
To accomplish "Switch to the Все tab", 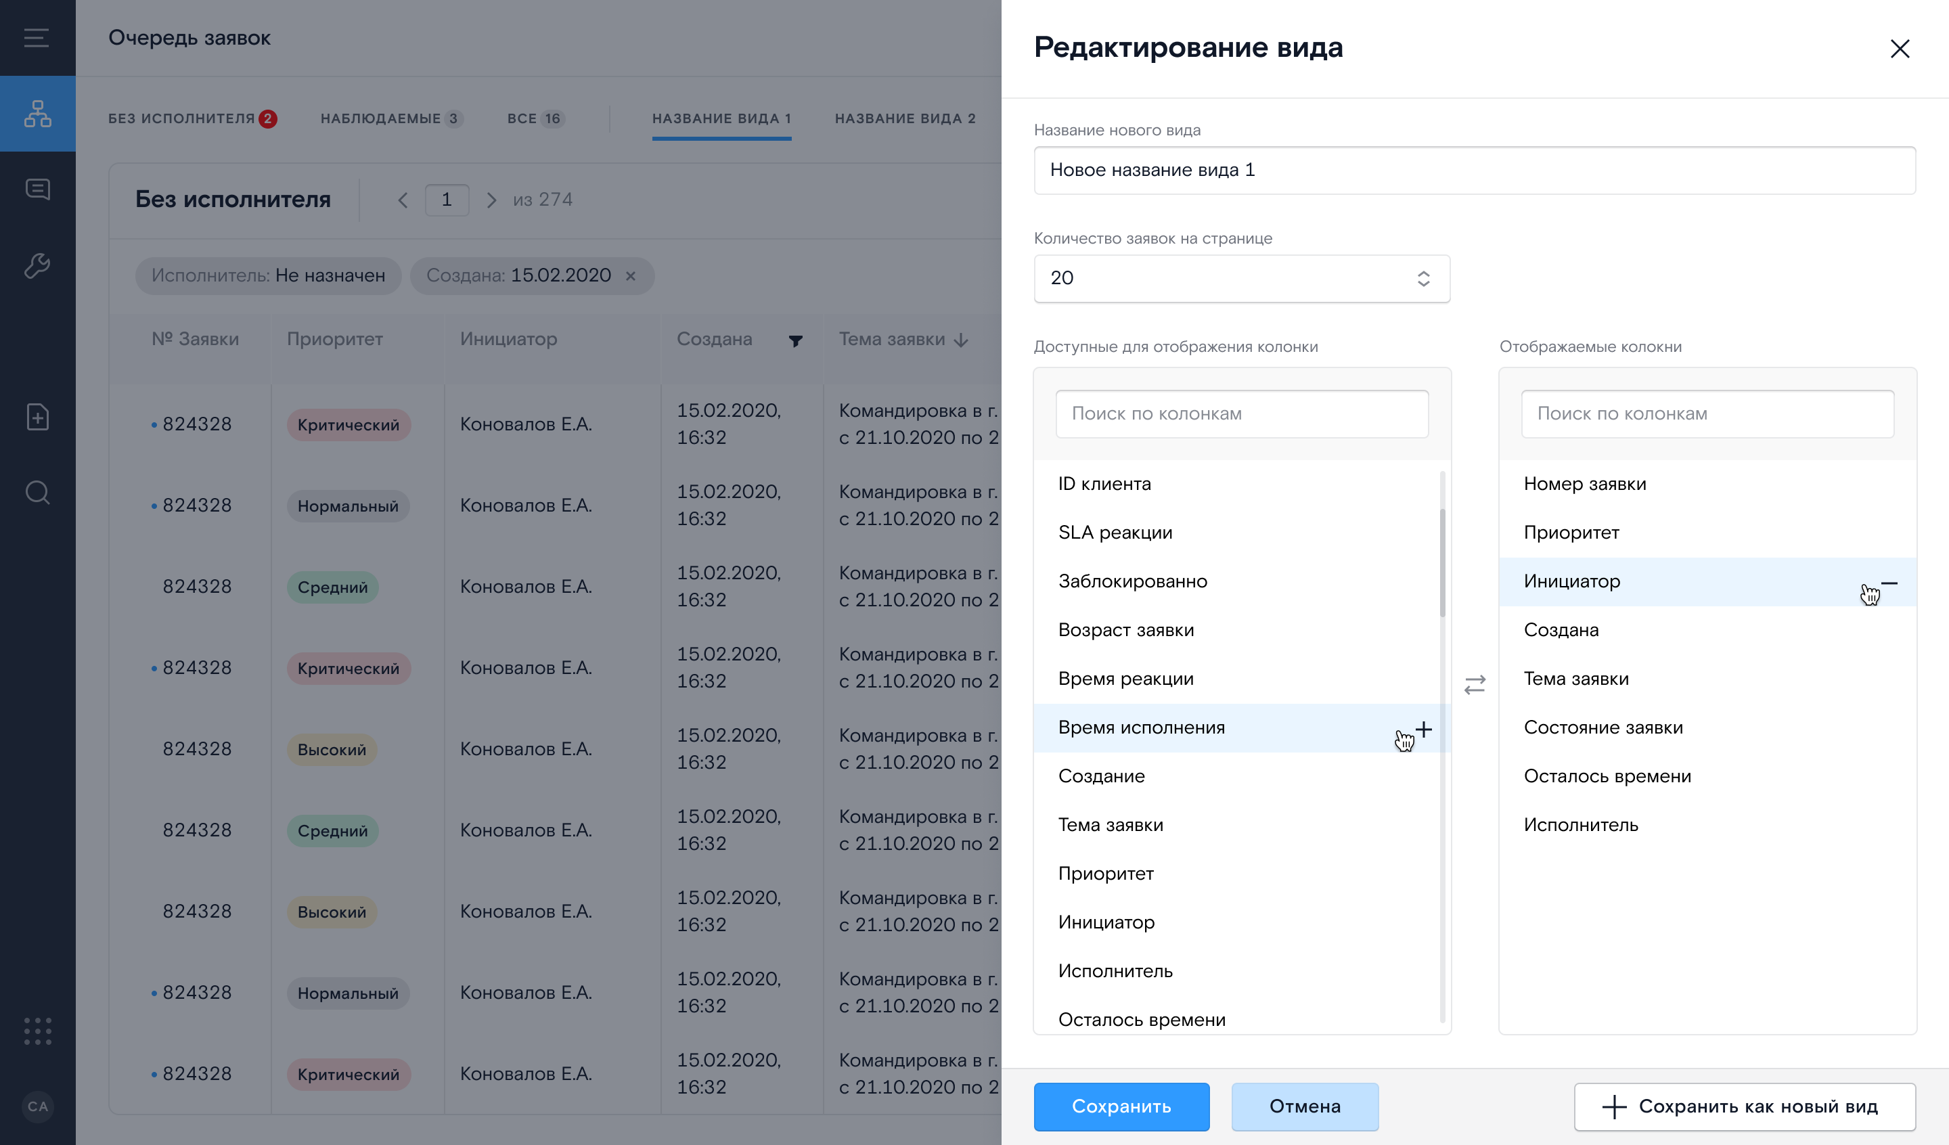I will (536, 118).
